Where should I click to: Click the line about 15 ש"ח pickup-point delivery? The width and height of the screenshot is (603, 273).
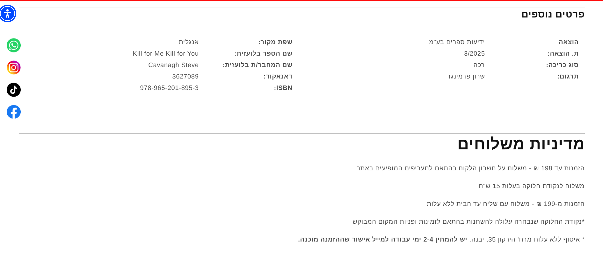click(531, 186)
